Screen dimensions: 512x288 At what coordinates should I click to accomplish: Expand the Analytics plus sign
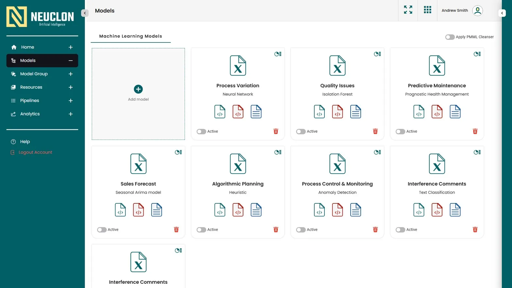click(71, 114)
